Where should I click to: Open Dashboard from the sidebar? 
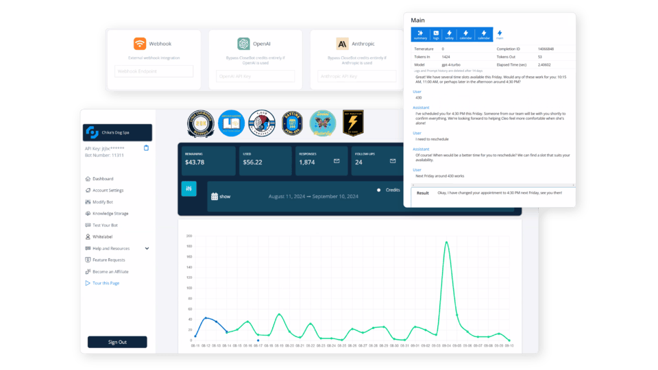tap(103, 179)
